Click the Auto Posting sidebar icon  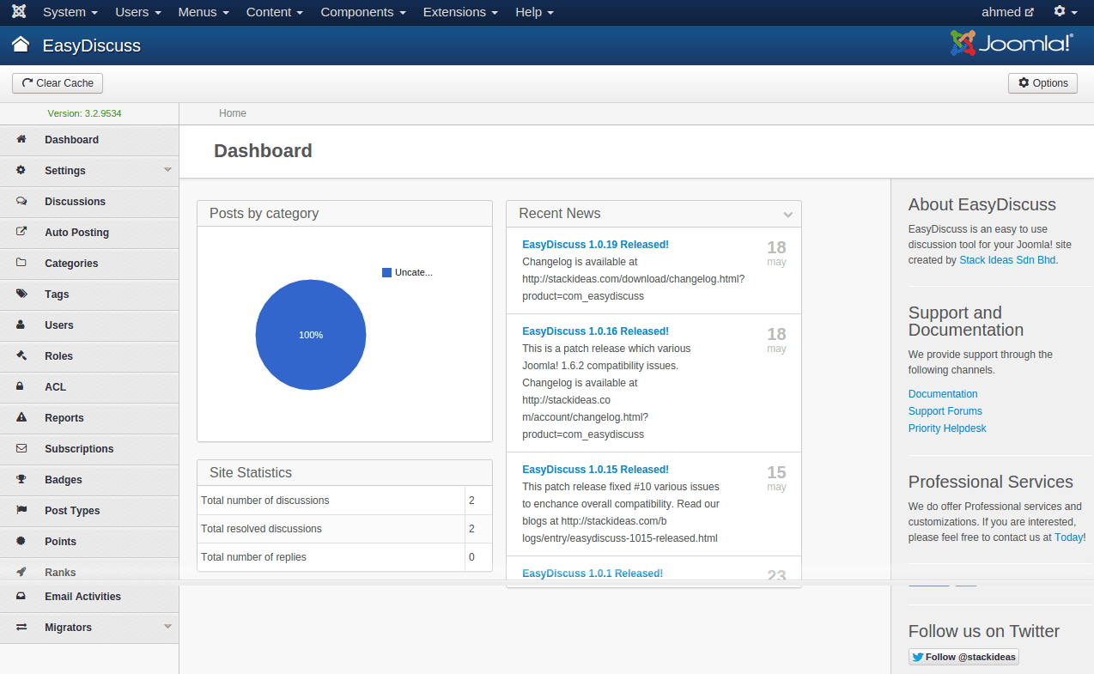click(21, 232)
